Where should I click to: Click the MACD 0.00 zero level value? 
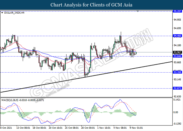(x=176, y=112)
